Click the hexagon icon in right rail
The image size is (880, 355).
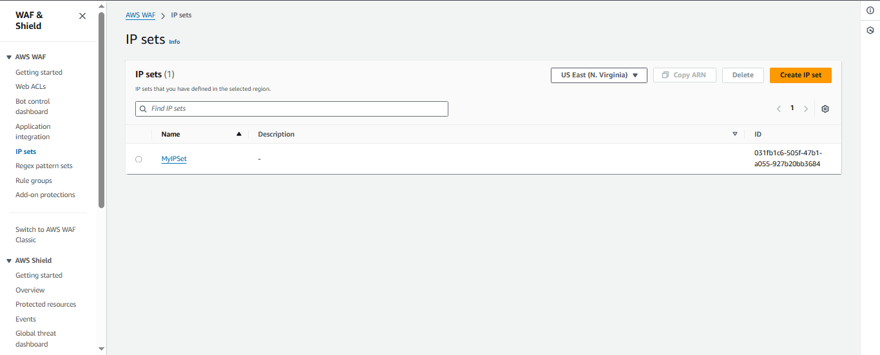tap(870, 30)
